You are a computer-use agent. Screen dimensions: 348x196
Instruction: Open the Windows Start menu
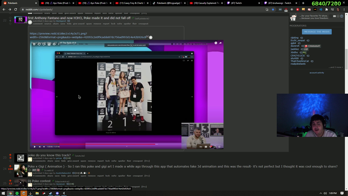click(x=3, y=193)
